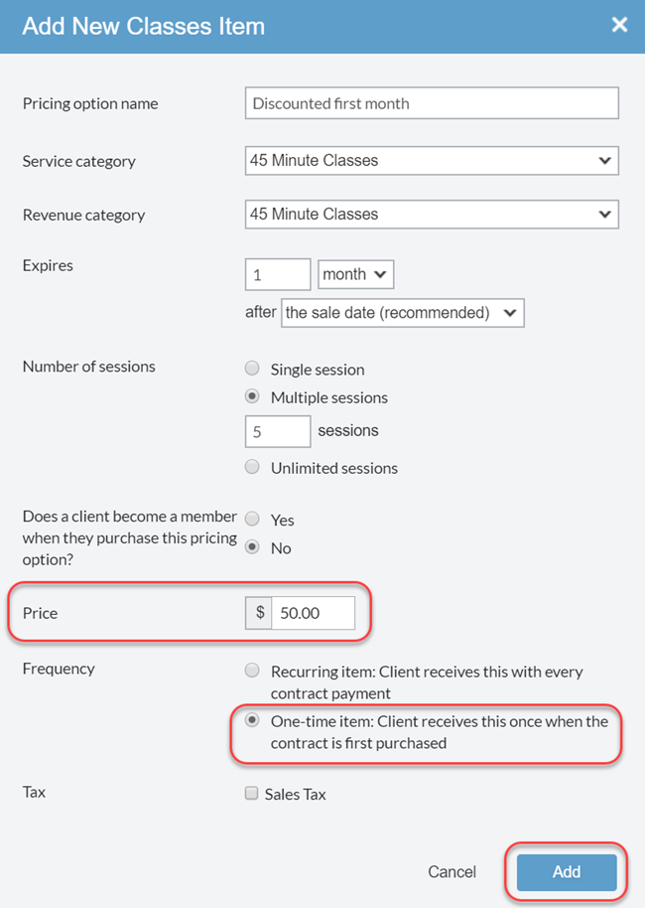The image size is (645, 908).
Task: Close the Add New Classes Item dialog
Action: 619,25
